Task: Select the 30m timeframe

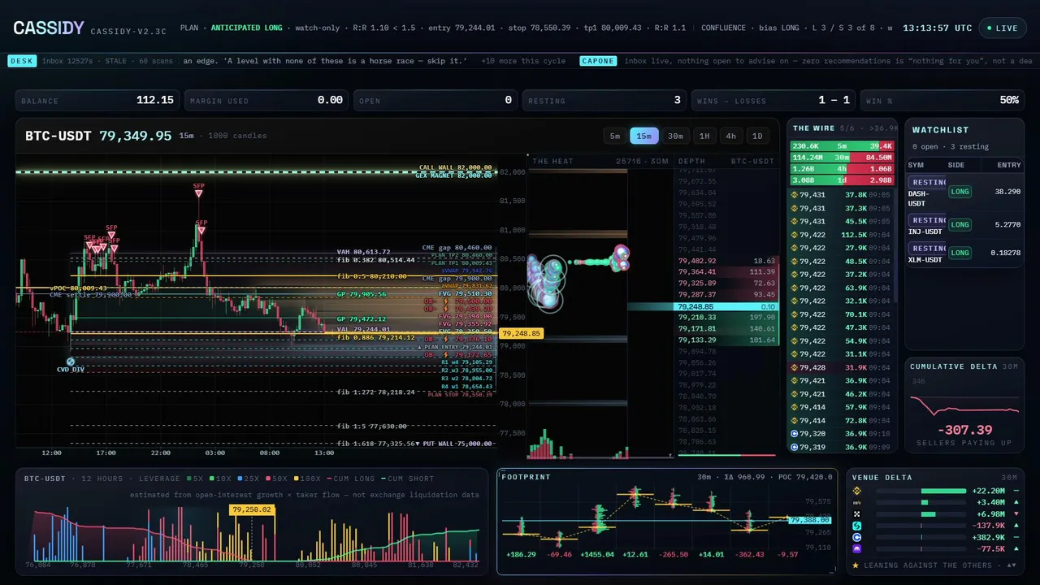Action: [x=675, y=136]
